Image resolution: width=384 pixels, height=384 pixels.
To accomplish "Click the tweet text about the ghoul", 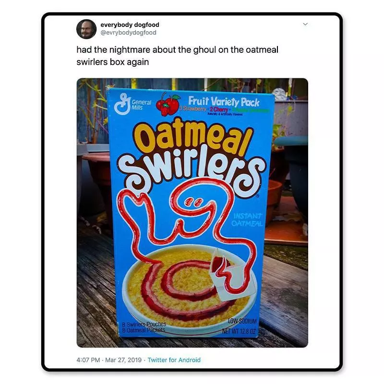I will click(x=177, y=56).
